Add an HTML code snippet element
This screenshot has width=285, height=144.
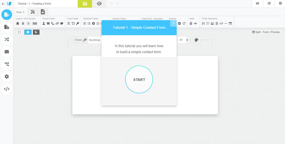point(221,24)
